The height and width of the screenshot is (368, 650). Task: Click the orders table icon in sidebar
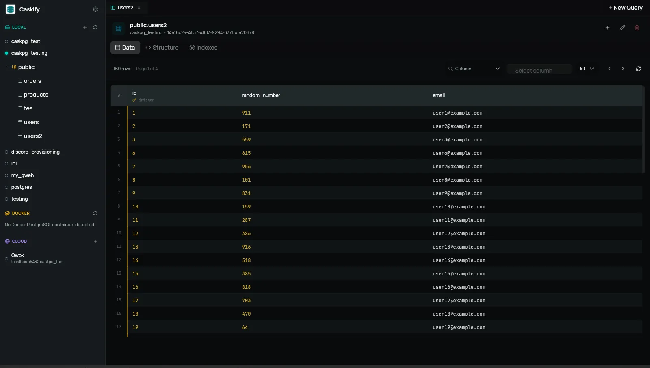[20, 81]
